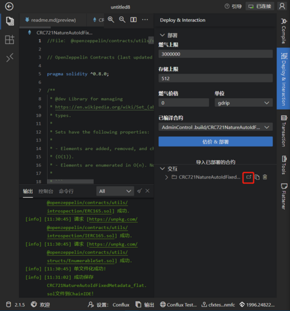Screen dimensions: 290x311
Task: Copy the deployed contract address
Action: (x=257, y=177)
